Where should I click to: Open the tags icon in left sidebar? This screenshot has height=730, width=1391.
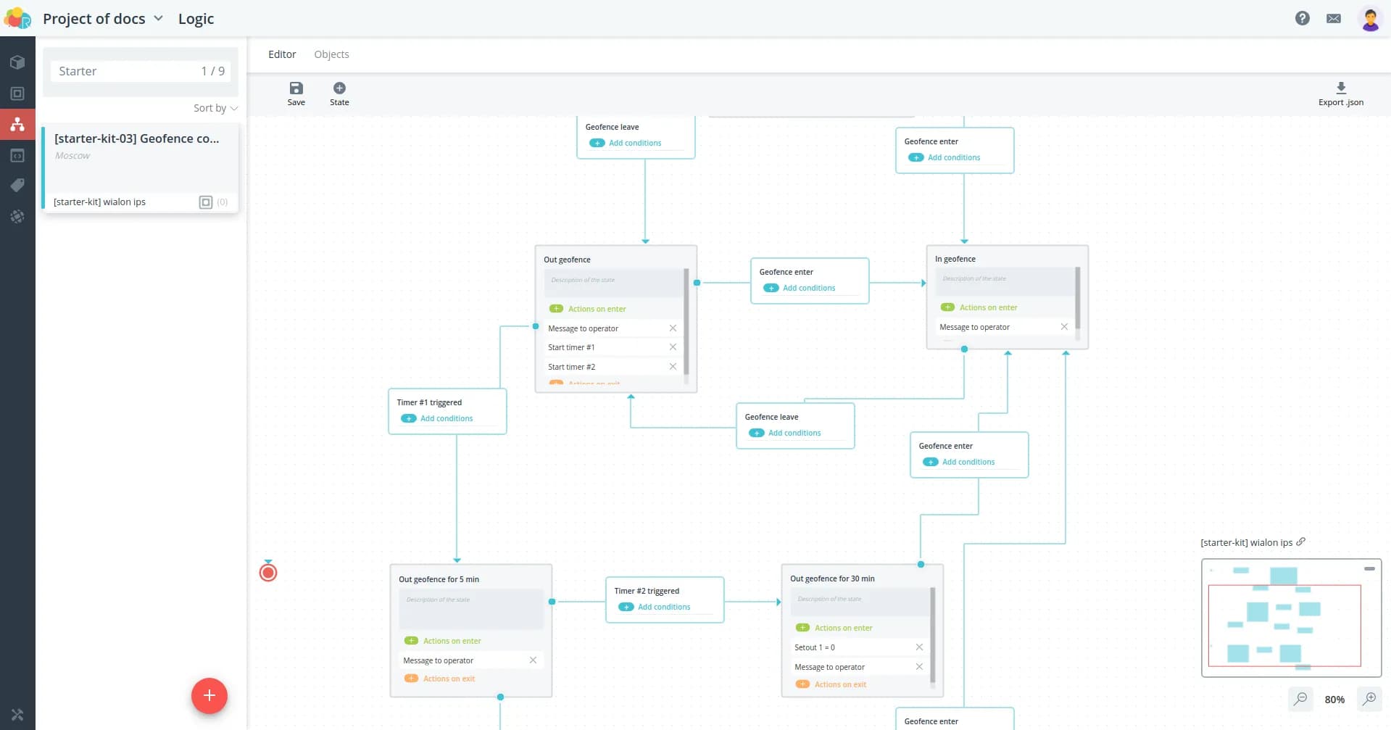point(17,186)
